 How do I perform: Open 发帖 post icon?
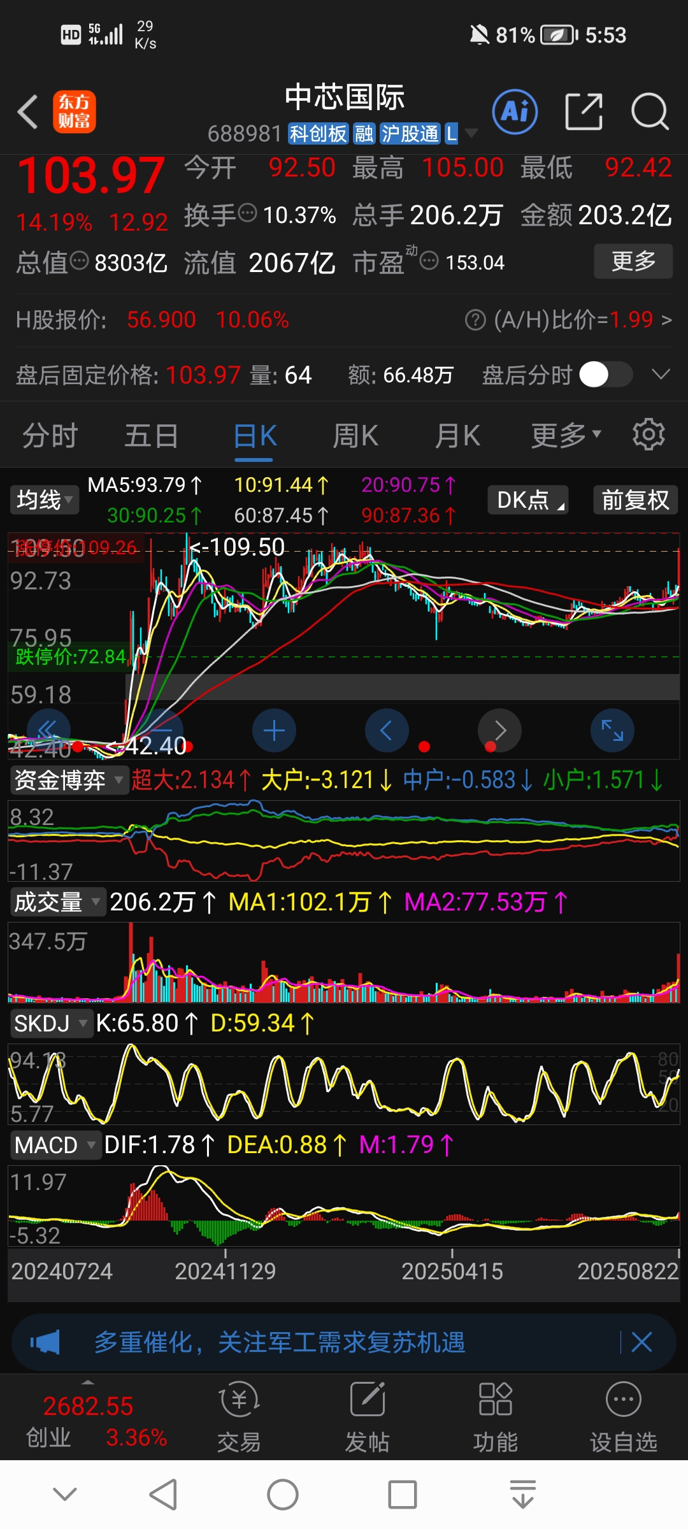point(368,1418)
